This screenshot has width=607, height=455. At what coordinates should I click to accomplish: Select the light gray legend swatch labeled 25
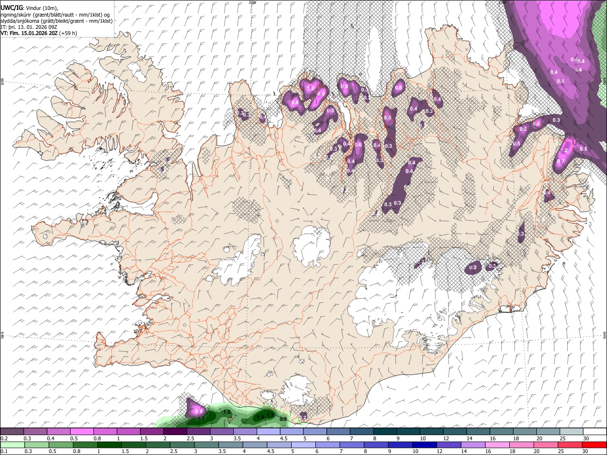pos(571,431)
